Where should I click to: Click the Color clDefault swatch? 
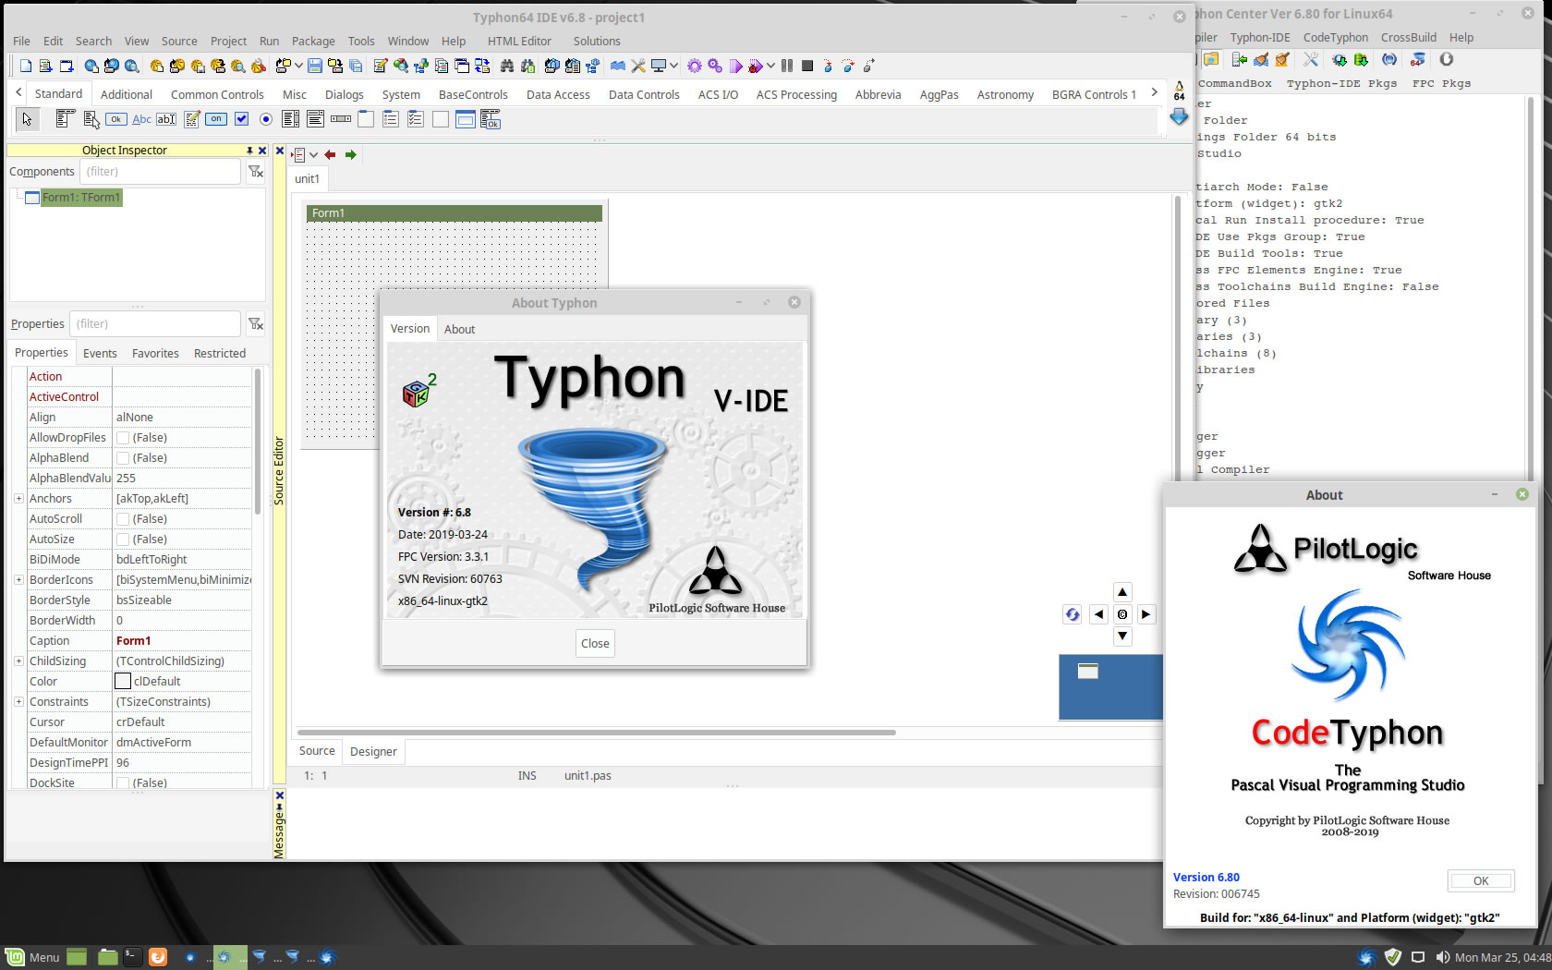[122, 681]
